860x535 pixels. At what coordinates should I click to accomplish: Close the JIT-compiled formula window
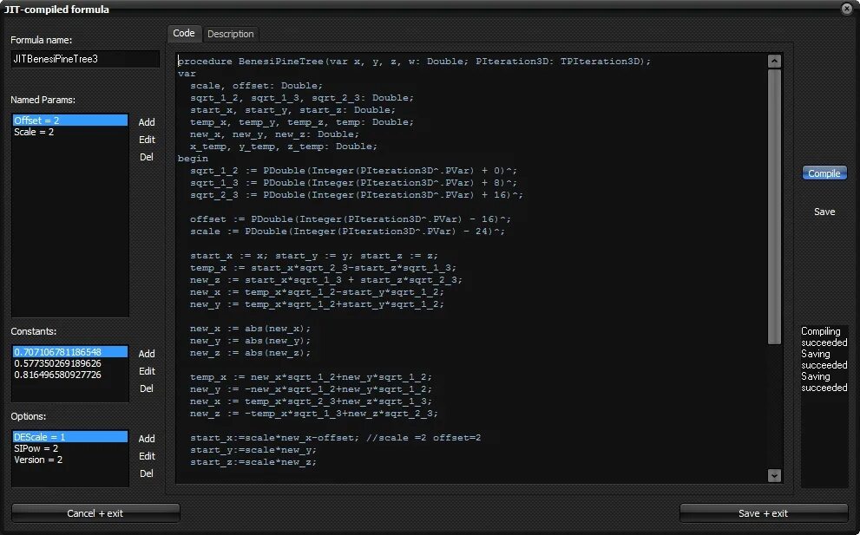(847, 8)
